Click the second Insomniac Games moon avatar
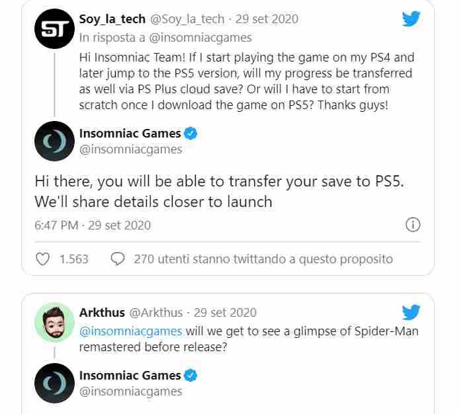 54,383
